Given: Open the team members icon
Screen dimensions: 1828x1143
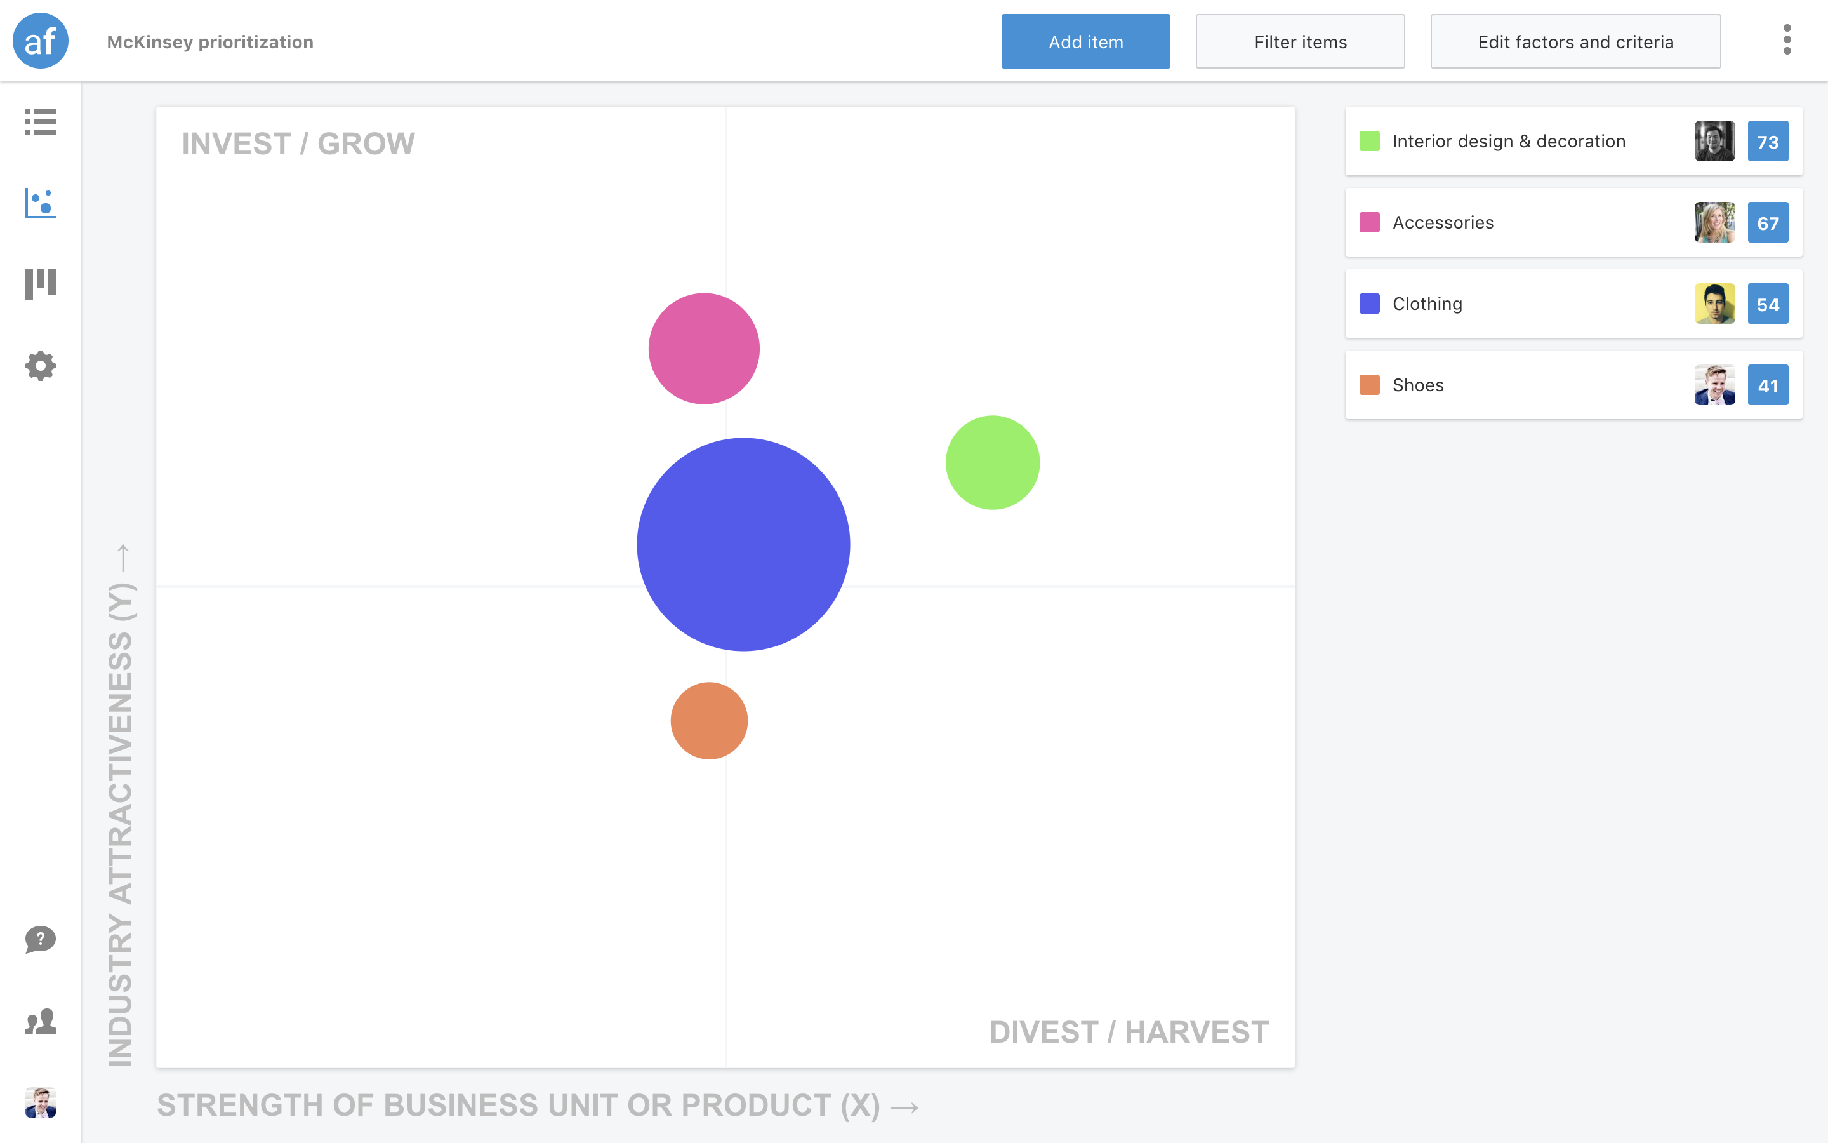Looking at the screenshot, I should 40,1022.
